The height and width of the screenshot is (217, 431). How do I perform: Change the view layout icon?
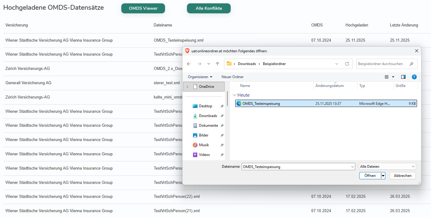tap(387, 77)
